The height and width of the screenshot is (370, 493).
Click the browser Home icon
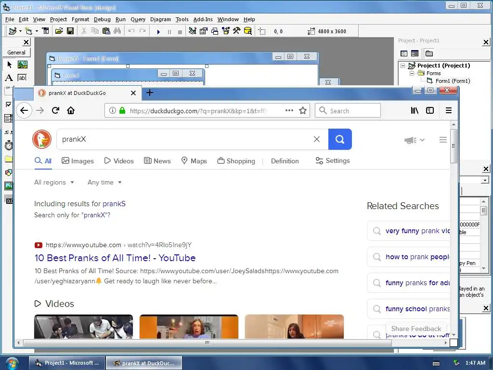point(71,110)
